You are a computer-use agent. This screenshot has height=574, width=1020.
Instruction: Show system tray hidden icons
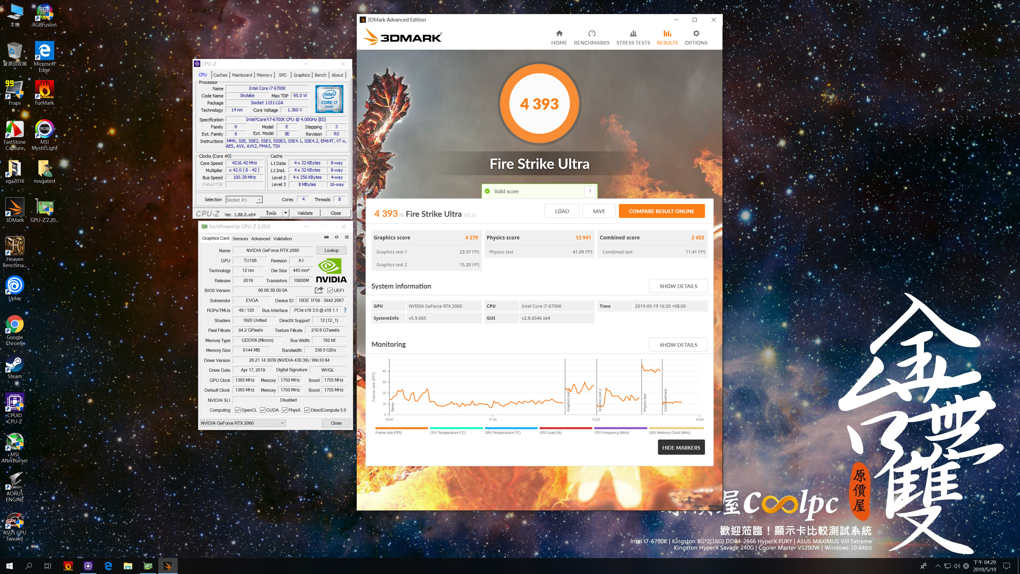click(x=937, y=566)
